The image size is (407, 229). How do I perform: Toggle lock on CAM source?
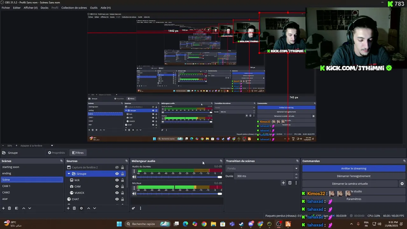[x=122, y=186]
